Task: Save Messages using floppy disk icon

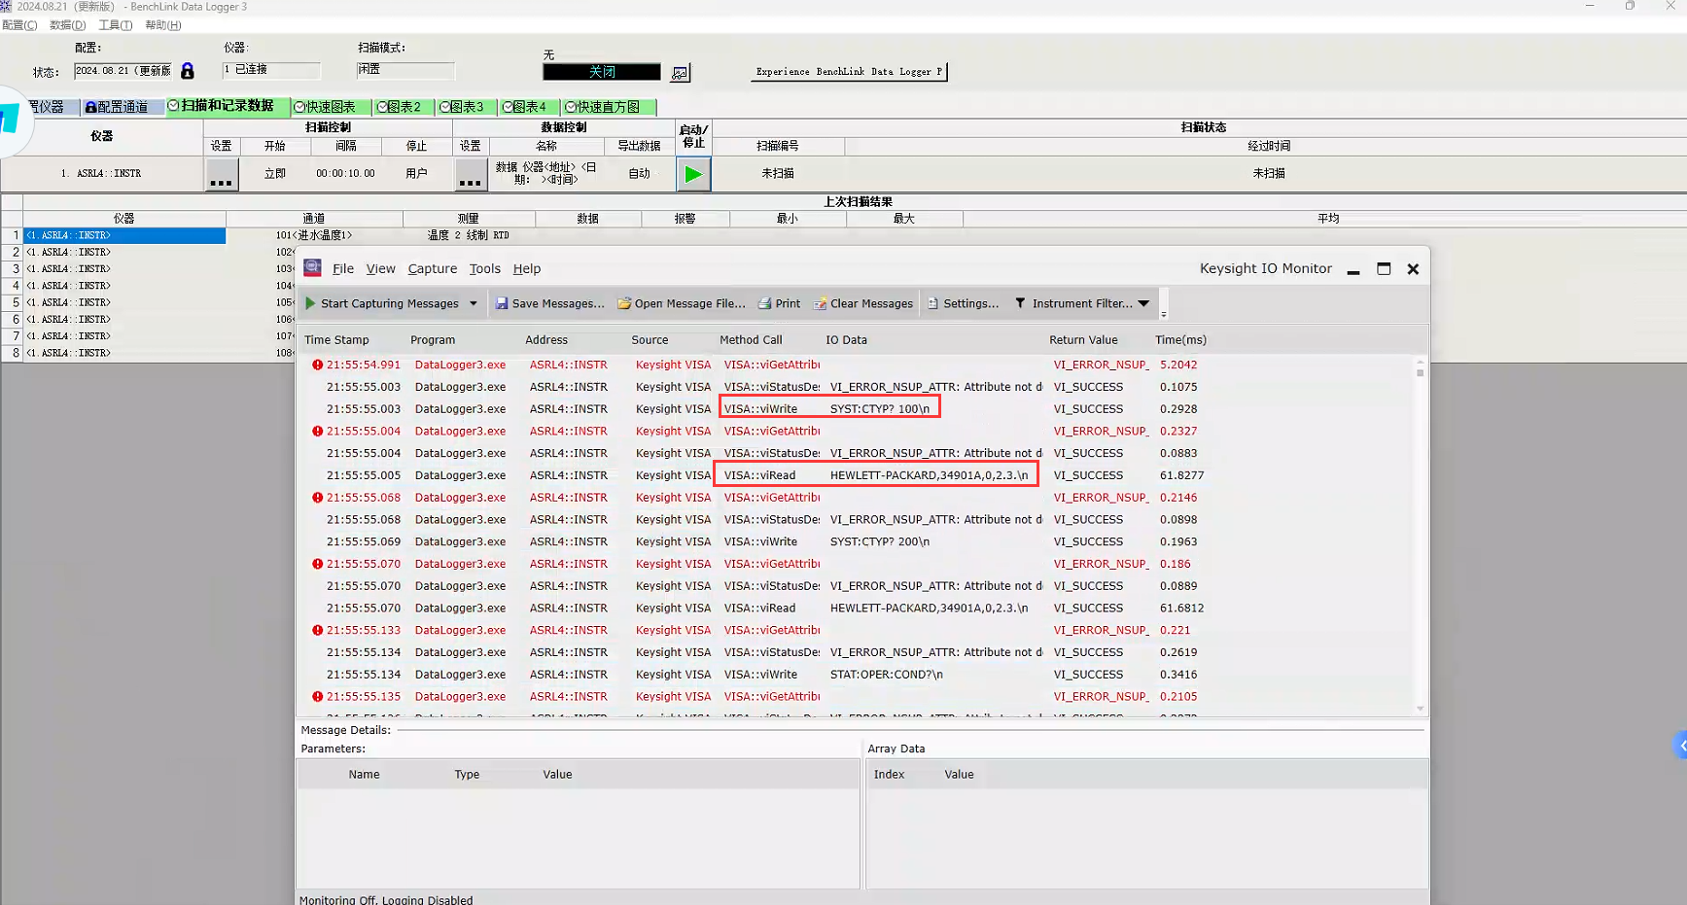Action: 502,303
